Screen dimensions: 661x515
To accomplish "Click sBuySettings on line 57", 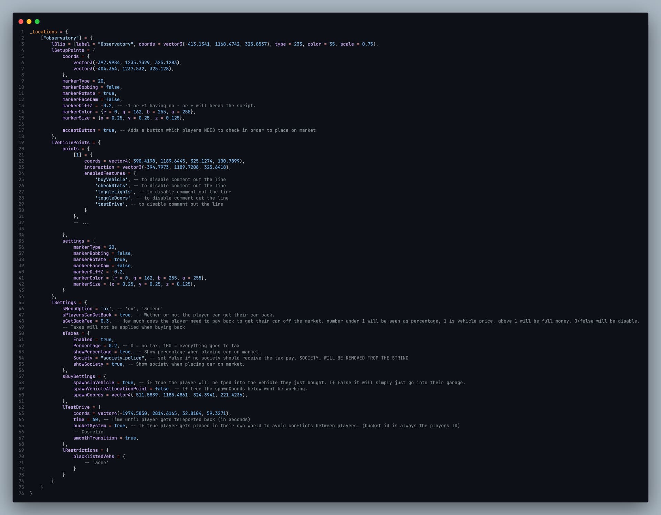I will click(79, 377).
